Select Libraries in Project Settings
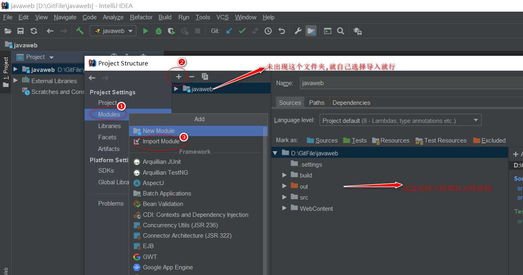 (110, 126)
